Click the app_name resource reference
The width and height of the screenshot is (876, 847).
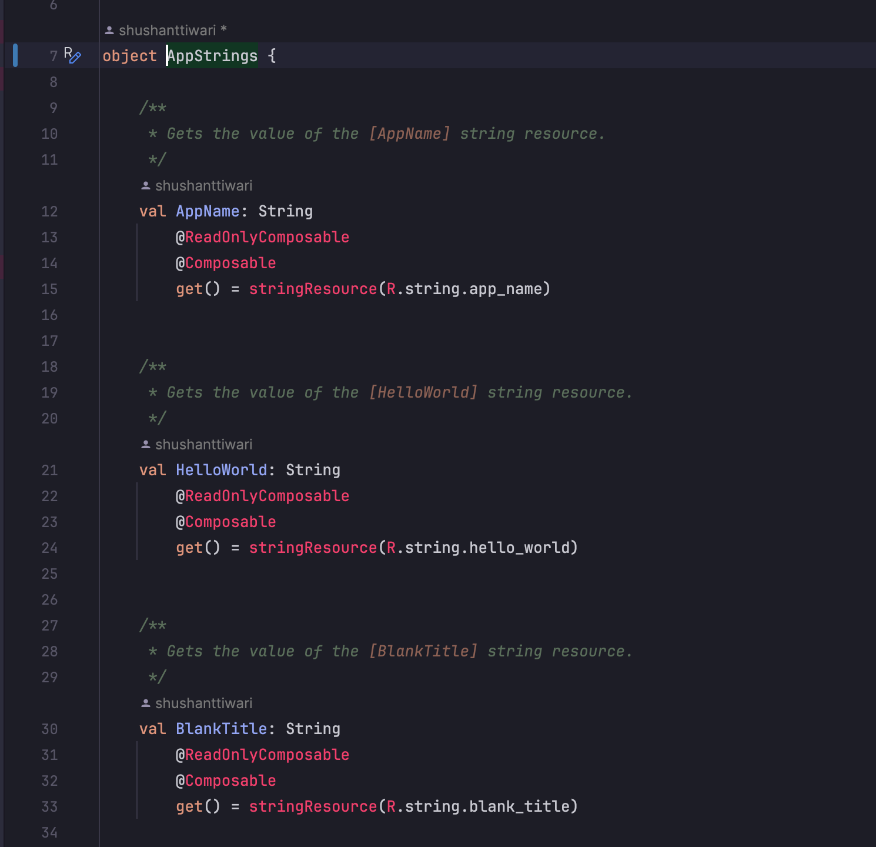506,289
